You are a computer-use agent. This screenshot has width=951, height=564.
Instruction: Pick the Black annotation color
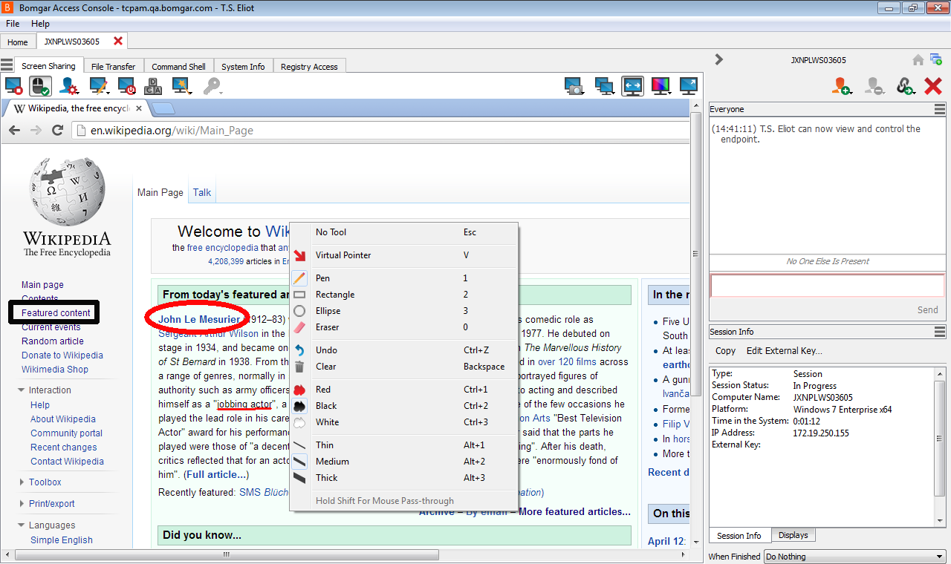[x=403, y=406]
